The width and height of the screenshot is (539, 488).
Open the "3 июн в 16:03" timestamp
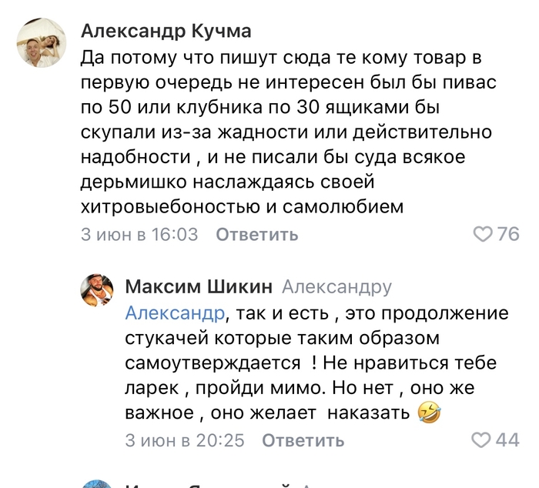click(x=139, y=234)
